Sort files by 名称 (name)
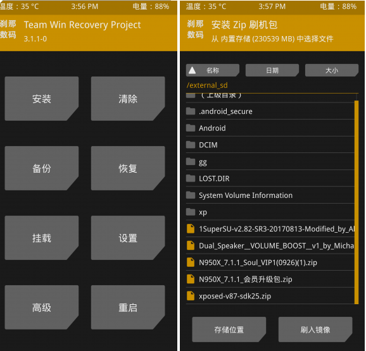The height and width of the screenshot is (351, 366). [x=213, y=70]
